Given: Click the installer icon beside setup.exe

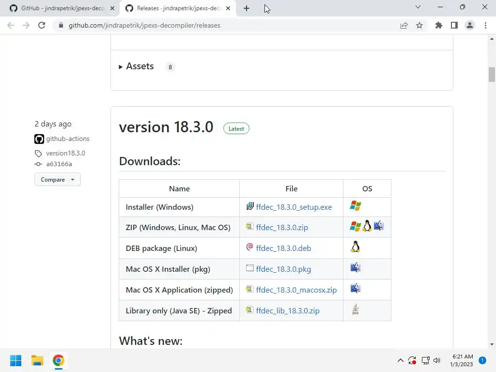Looking at the screenshot, I should [x=250, y=206].
